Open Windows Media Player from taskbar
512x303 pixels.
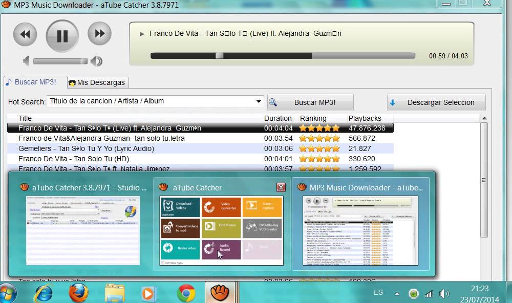[148, 294]
